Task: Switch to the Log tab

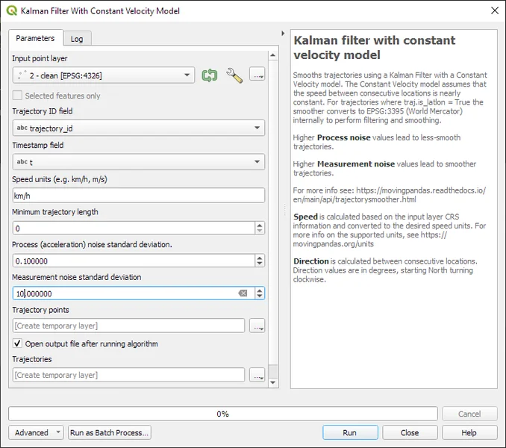Action: tap(77, 39)
